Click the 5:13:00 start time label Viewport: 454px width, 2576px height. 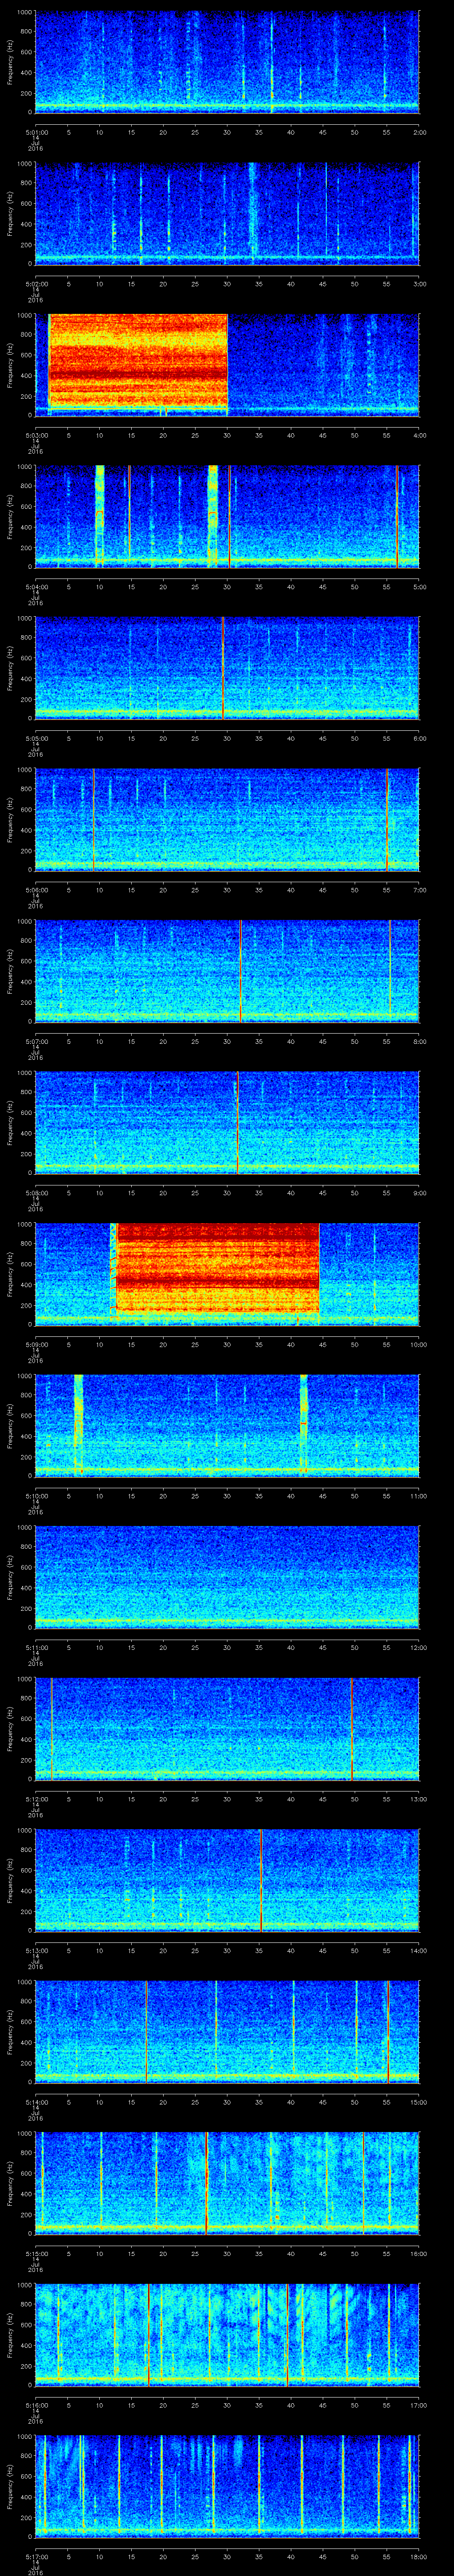click(x=36, y=1950)
